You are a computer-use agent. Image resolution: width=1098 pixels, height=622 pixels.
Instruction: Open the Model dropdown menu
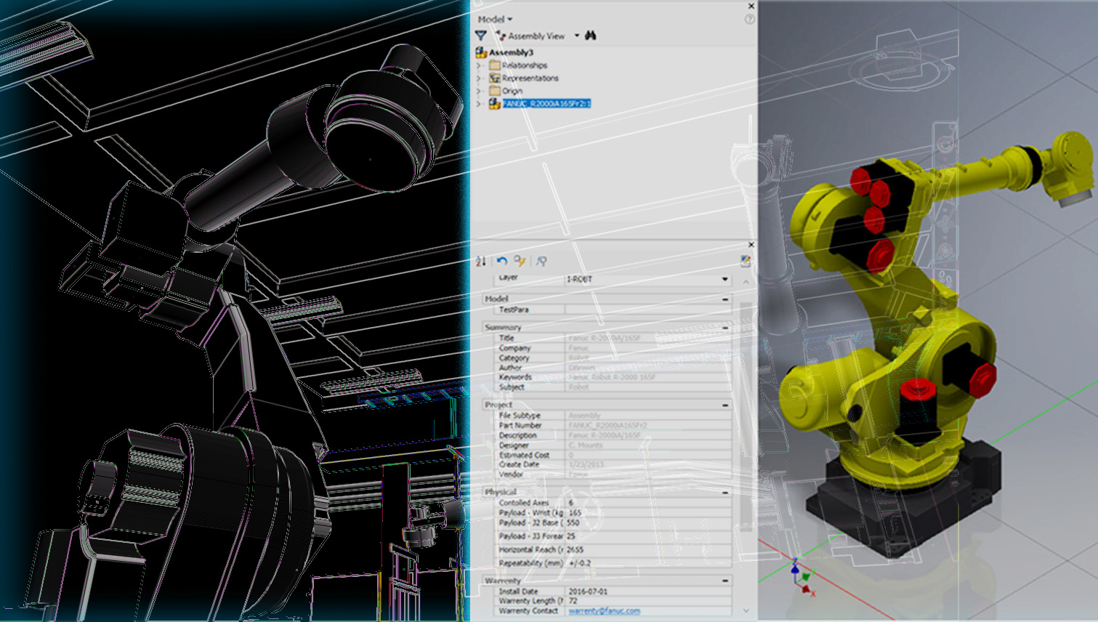click(495, 19)
